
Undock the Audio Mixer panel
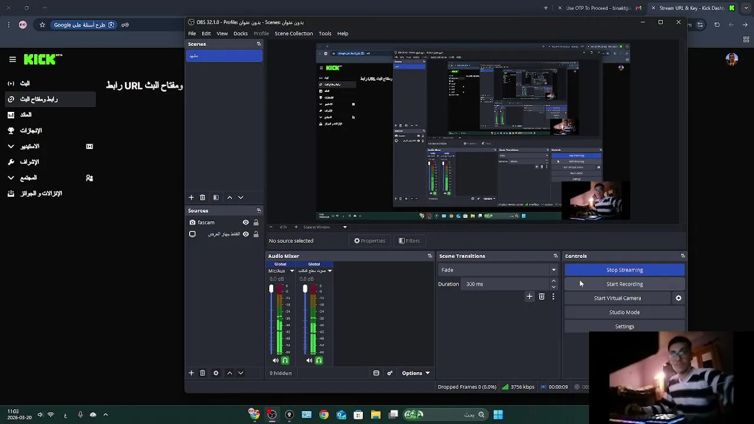click(x=429, y=256)
